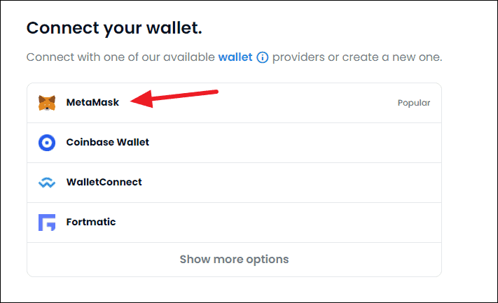
Task: Expand the list with Show more options
Action: 235,259
